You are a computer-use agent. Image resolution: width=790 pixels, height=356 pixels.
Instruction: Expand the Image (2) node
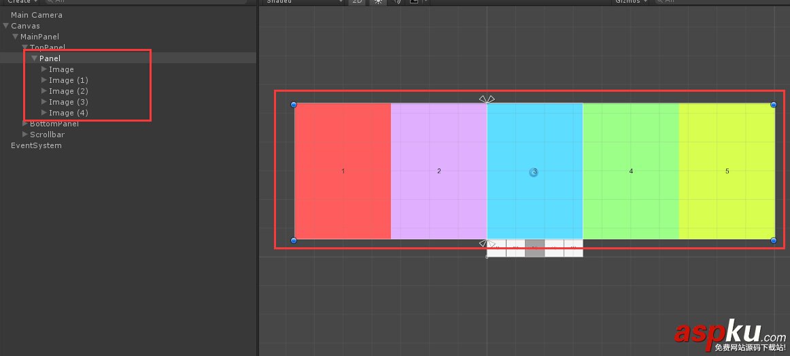(44, 90)
